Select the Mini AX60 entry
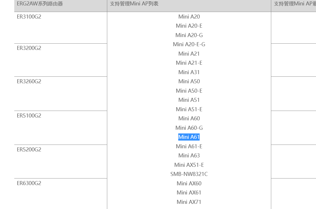316x209 pixels. 189,183
